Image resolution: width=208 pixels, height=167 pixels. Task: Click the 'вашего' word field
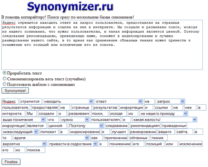(x=166, y=132)
